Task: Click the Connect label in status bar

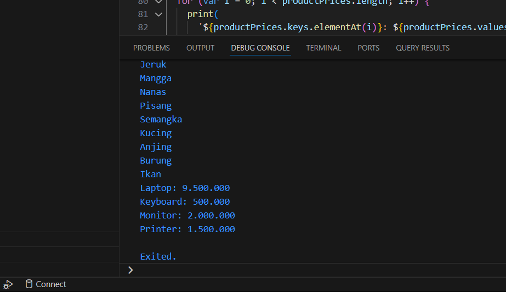Action: coord(51,284)
